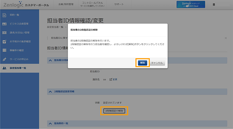Confirm with the blue 解除 button

142,63
